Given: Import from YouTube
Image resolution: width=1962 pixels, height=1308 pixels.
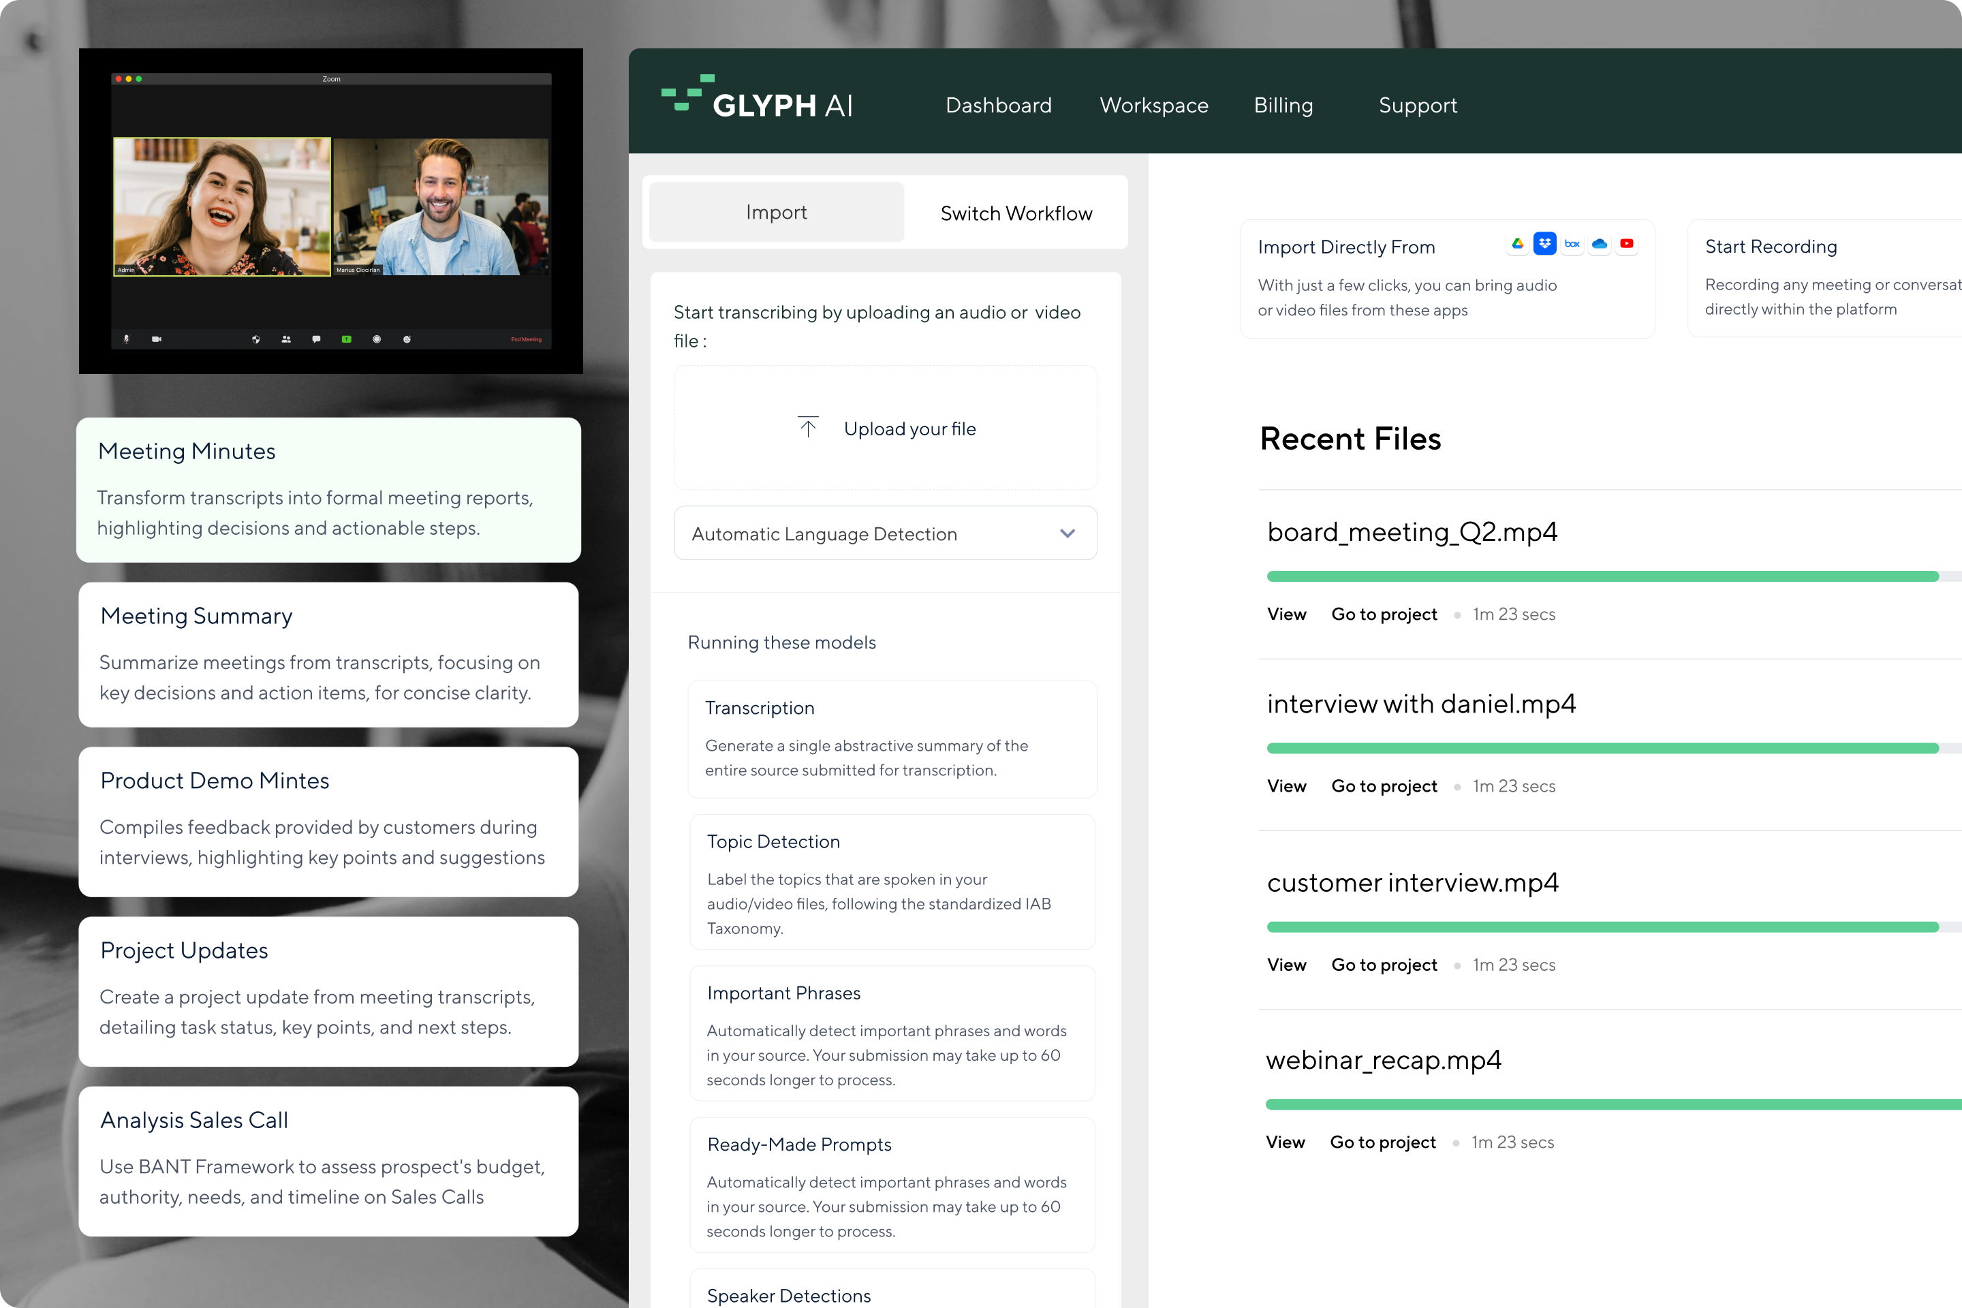Looking at the screenshot, I should pyautogui.click(x=1628, y=244).
